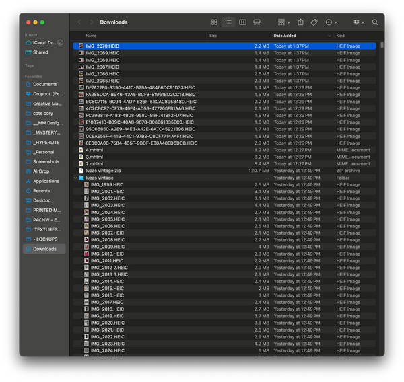
Task: Open the Action ellipsis menu
Action: (331, 22)
